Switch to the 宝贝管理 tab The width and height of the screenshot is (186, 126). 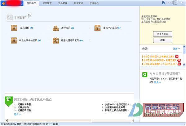pyautogui.click(x=47, y=3)
